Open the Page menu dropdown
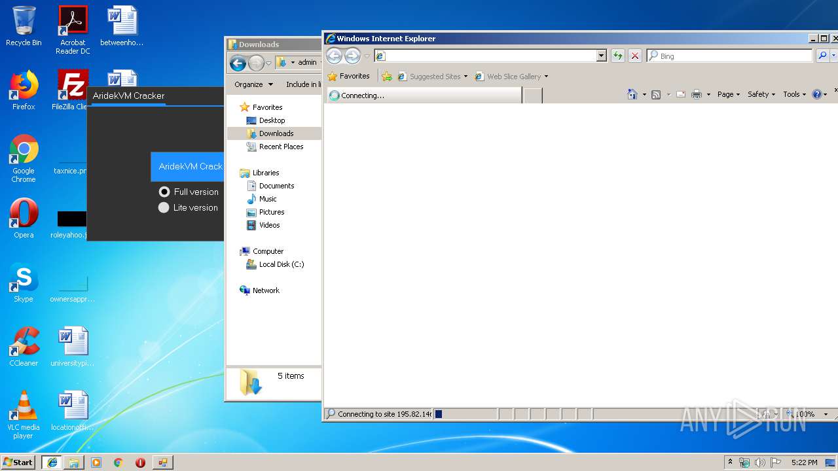This screenshot has height=471, width=838. tap(729, 94)
